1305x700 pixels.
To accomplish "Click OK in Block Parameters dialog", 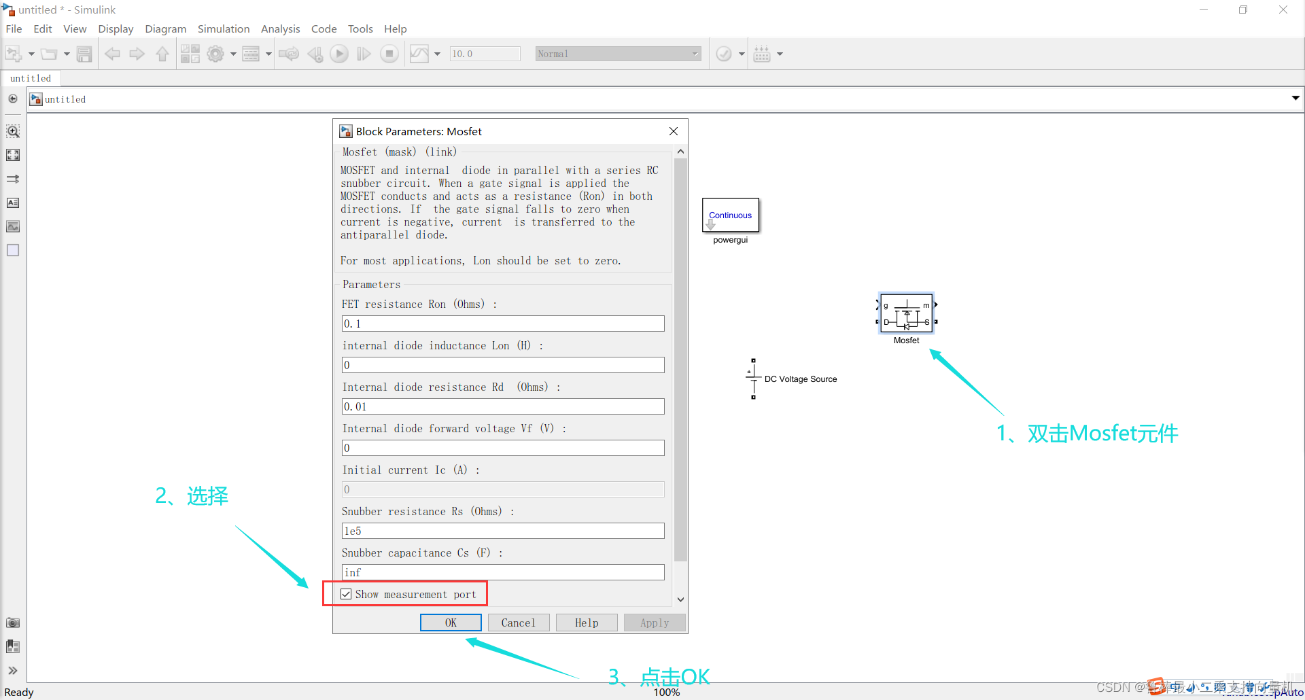I will coord(451,623).
